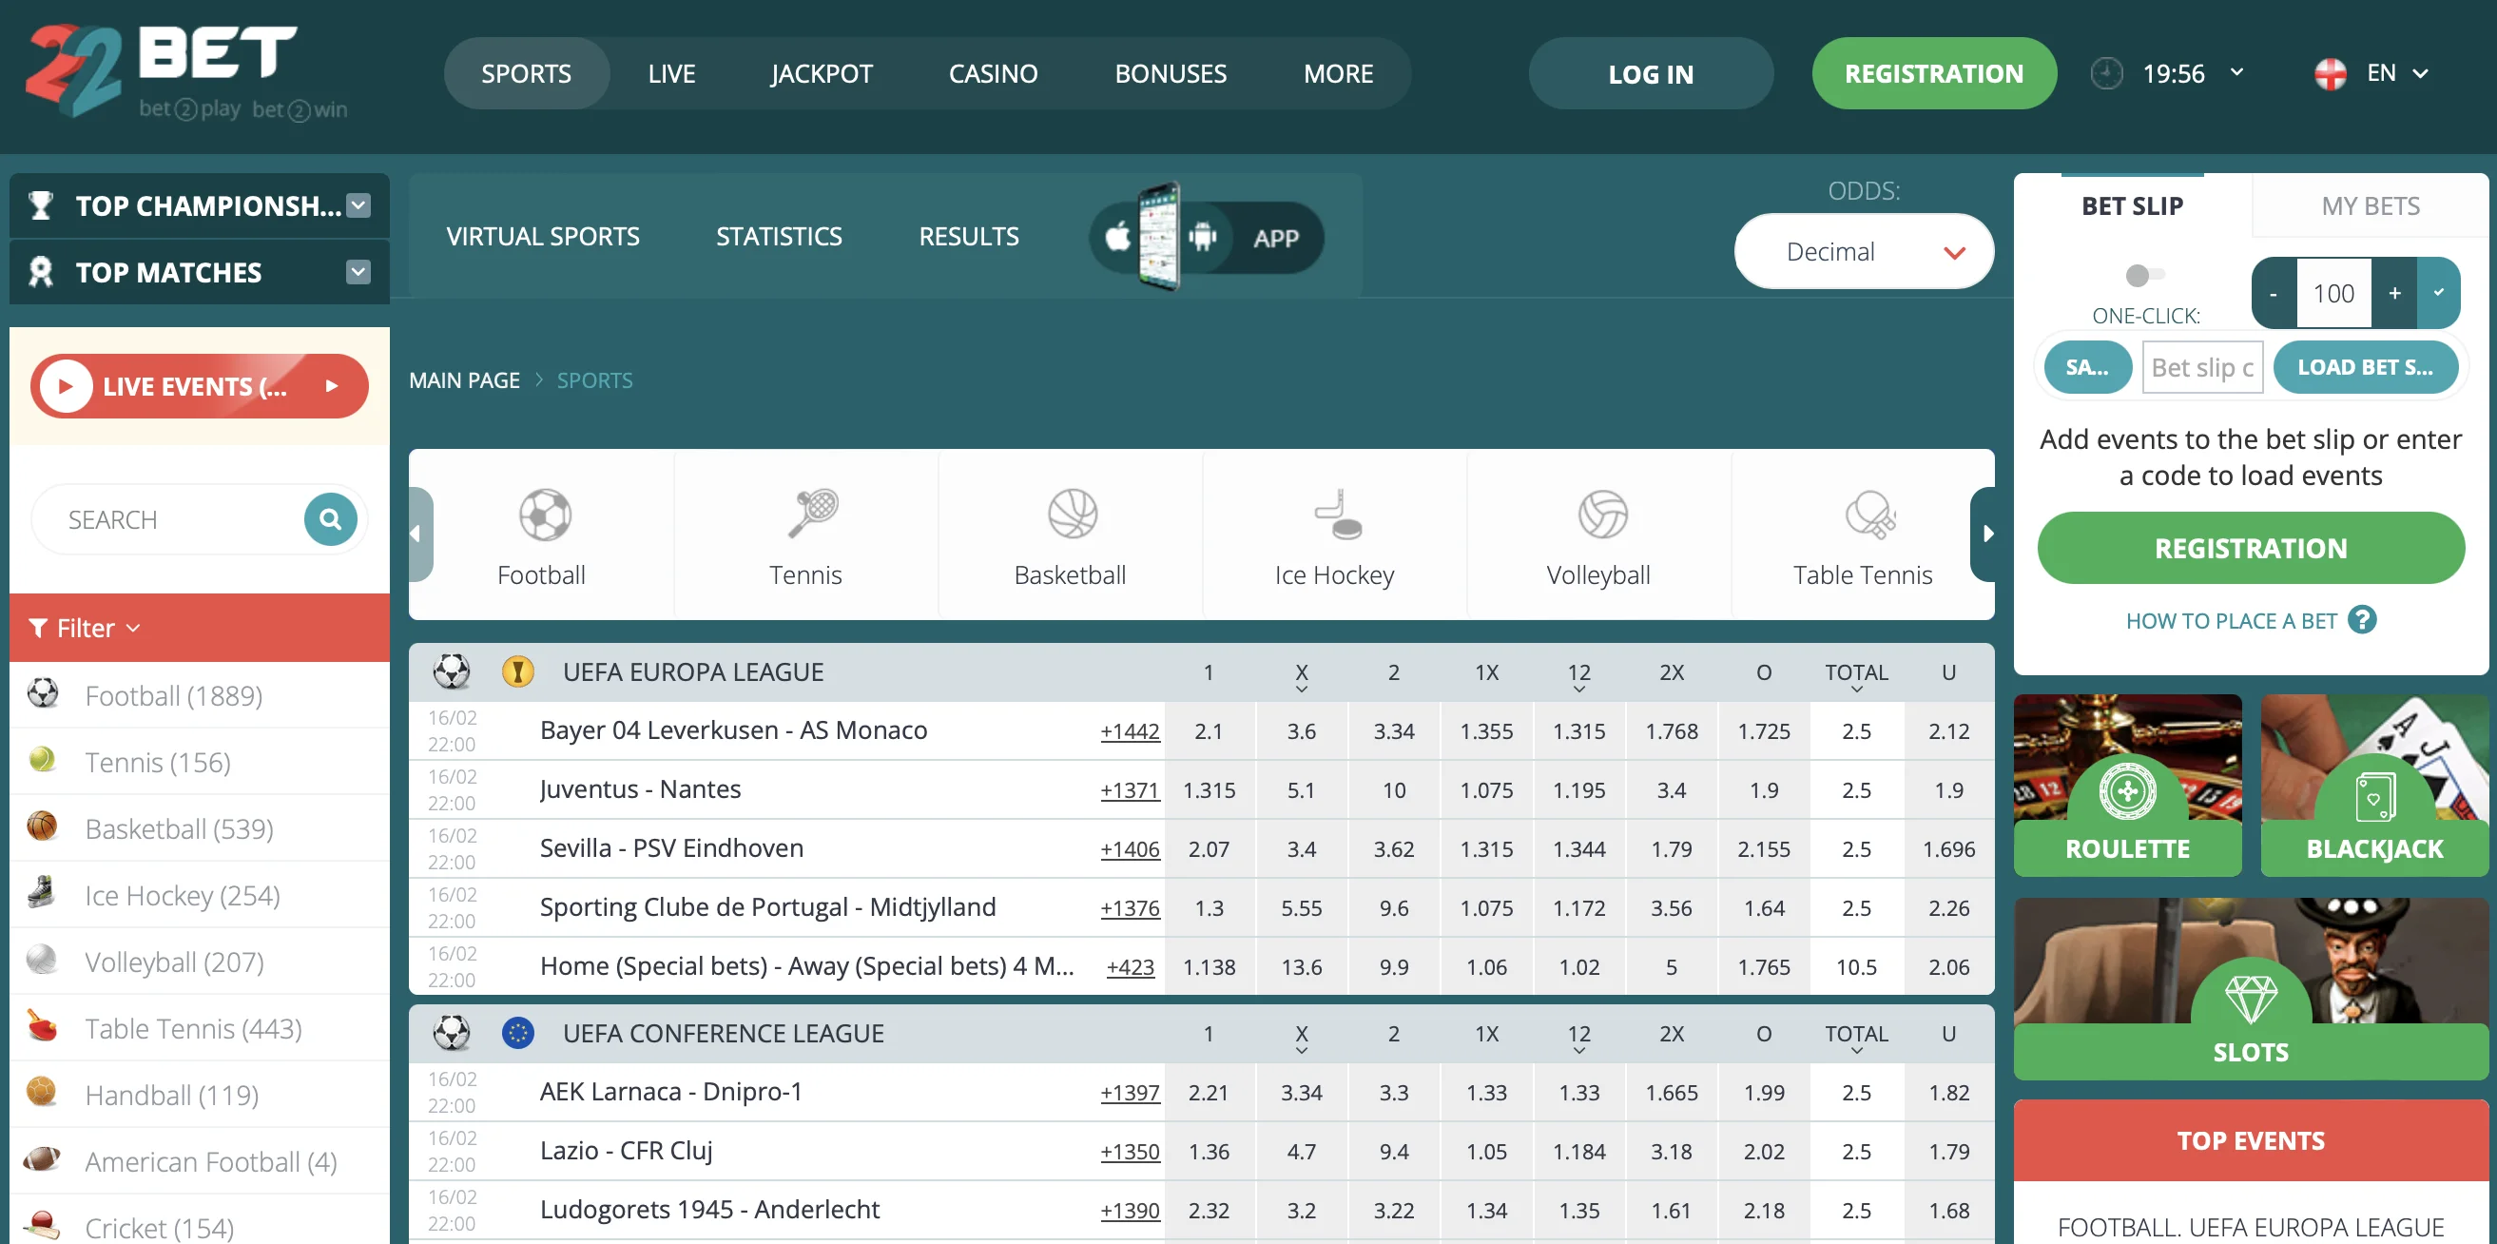
Task: Decrease bet amount with minus button
Action: tap(2274, 293)
